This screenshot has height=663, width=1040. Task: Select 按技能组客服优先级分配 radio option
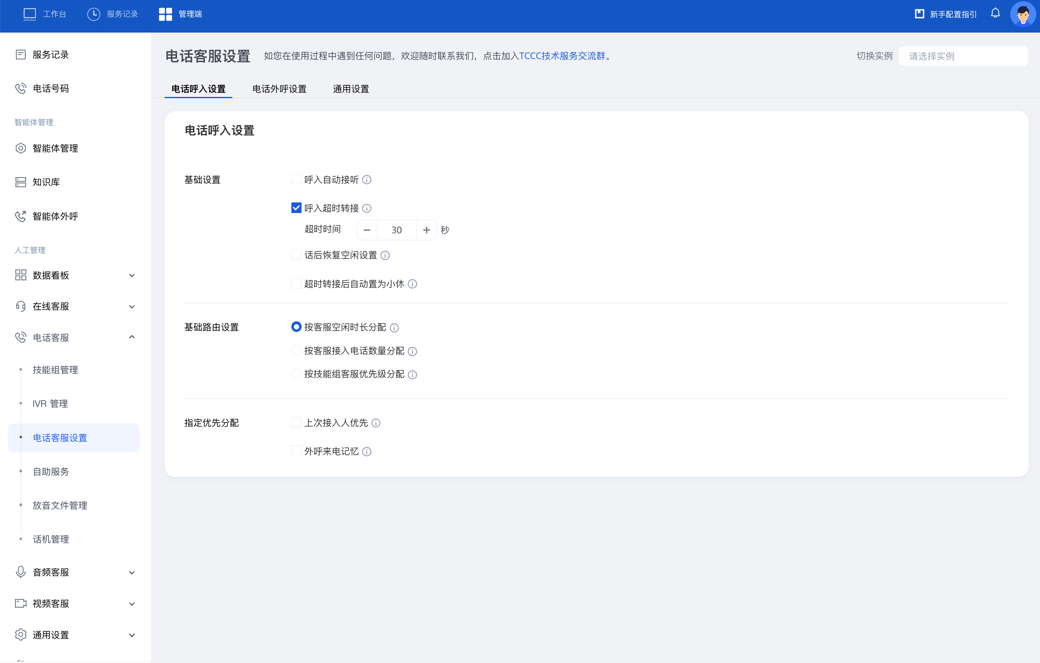click(x=296, y=374)
